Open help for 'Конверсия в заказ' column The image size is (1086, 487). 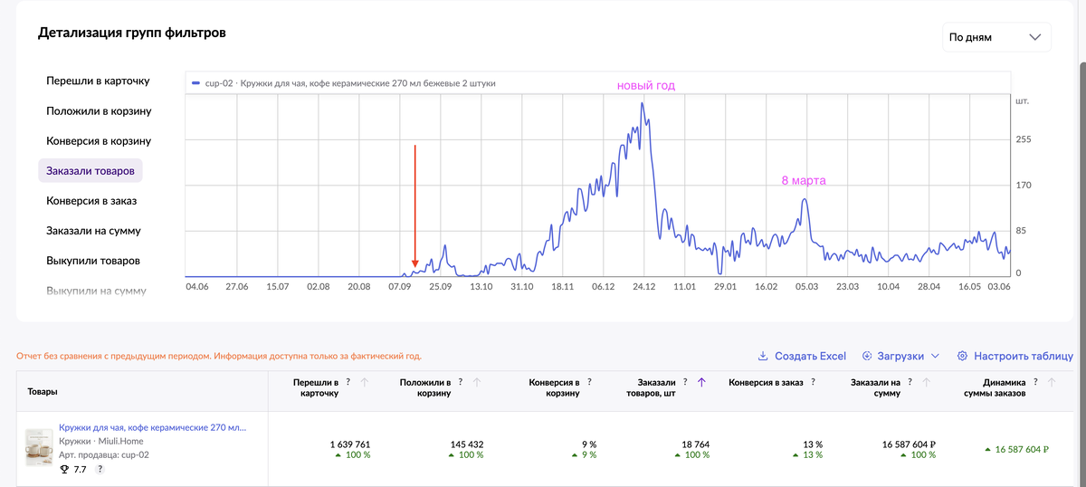coord(812,382)
